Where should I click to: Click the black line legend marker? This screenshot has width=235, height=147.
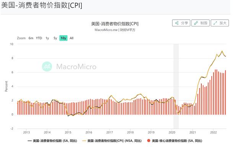[30, 141]
